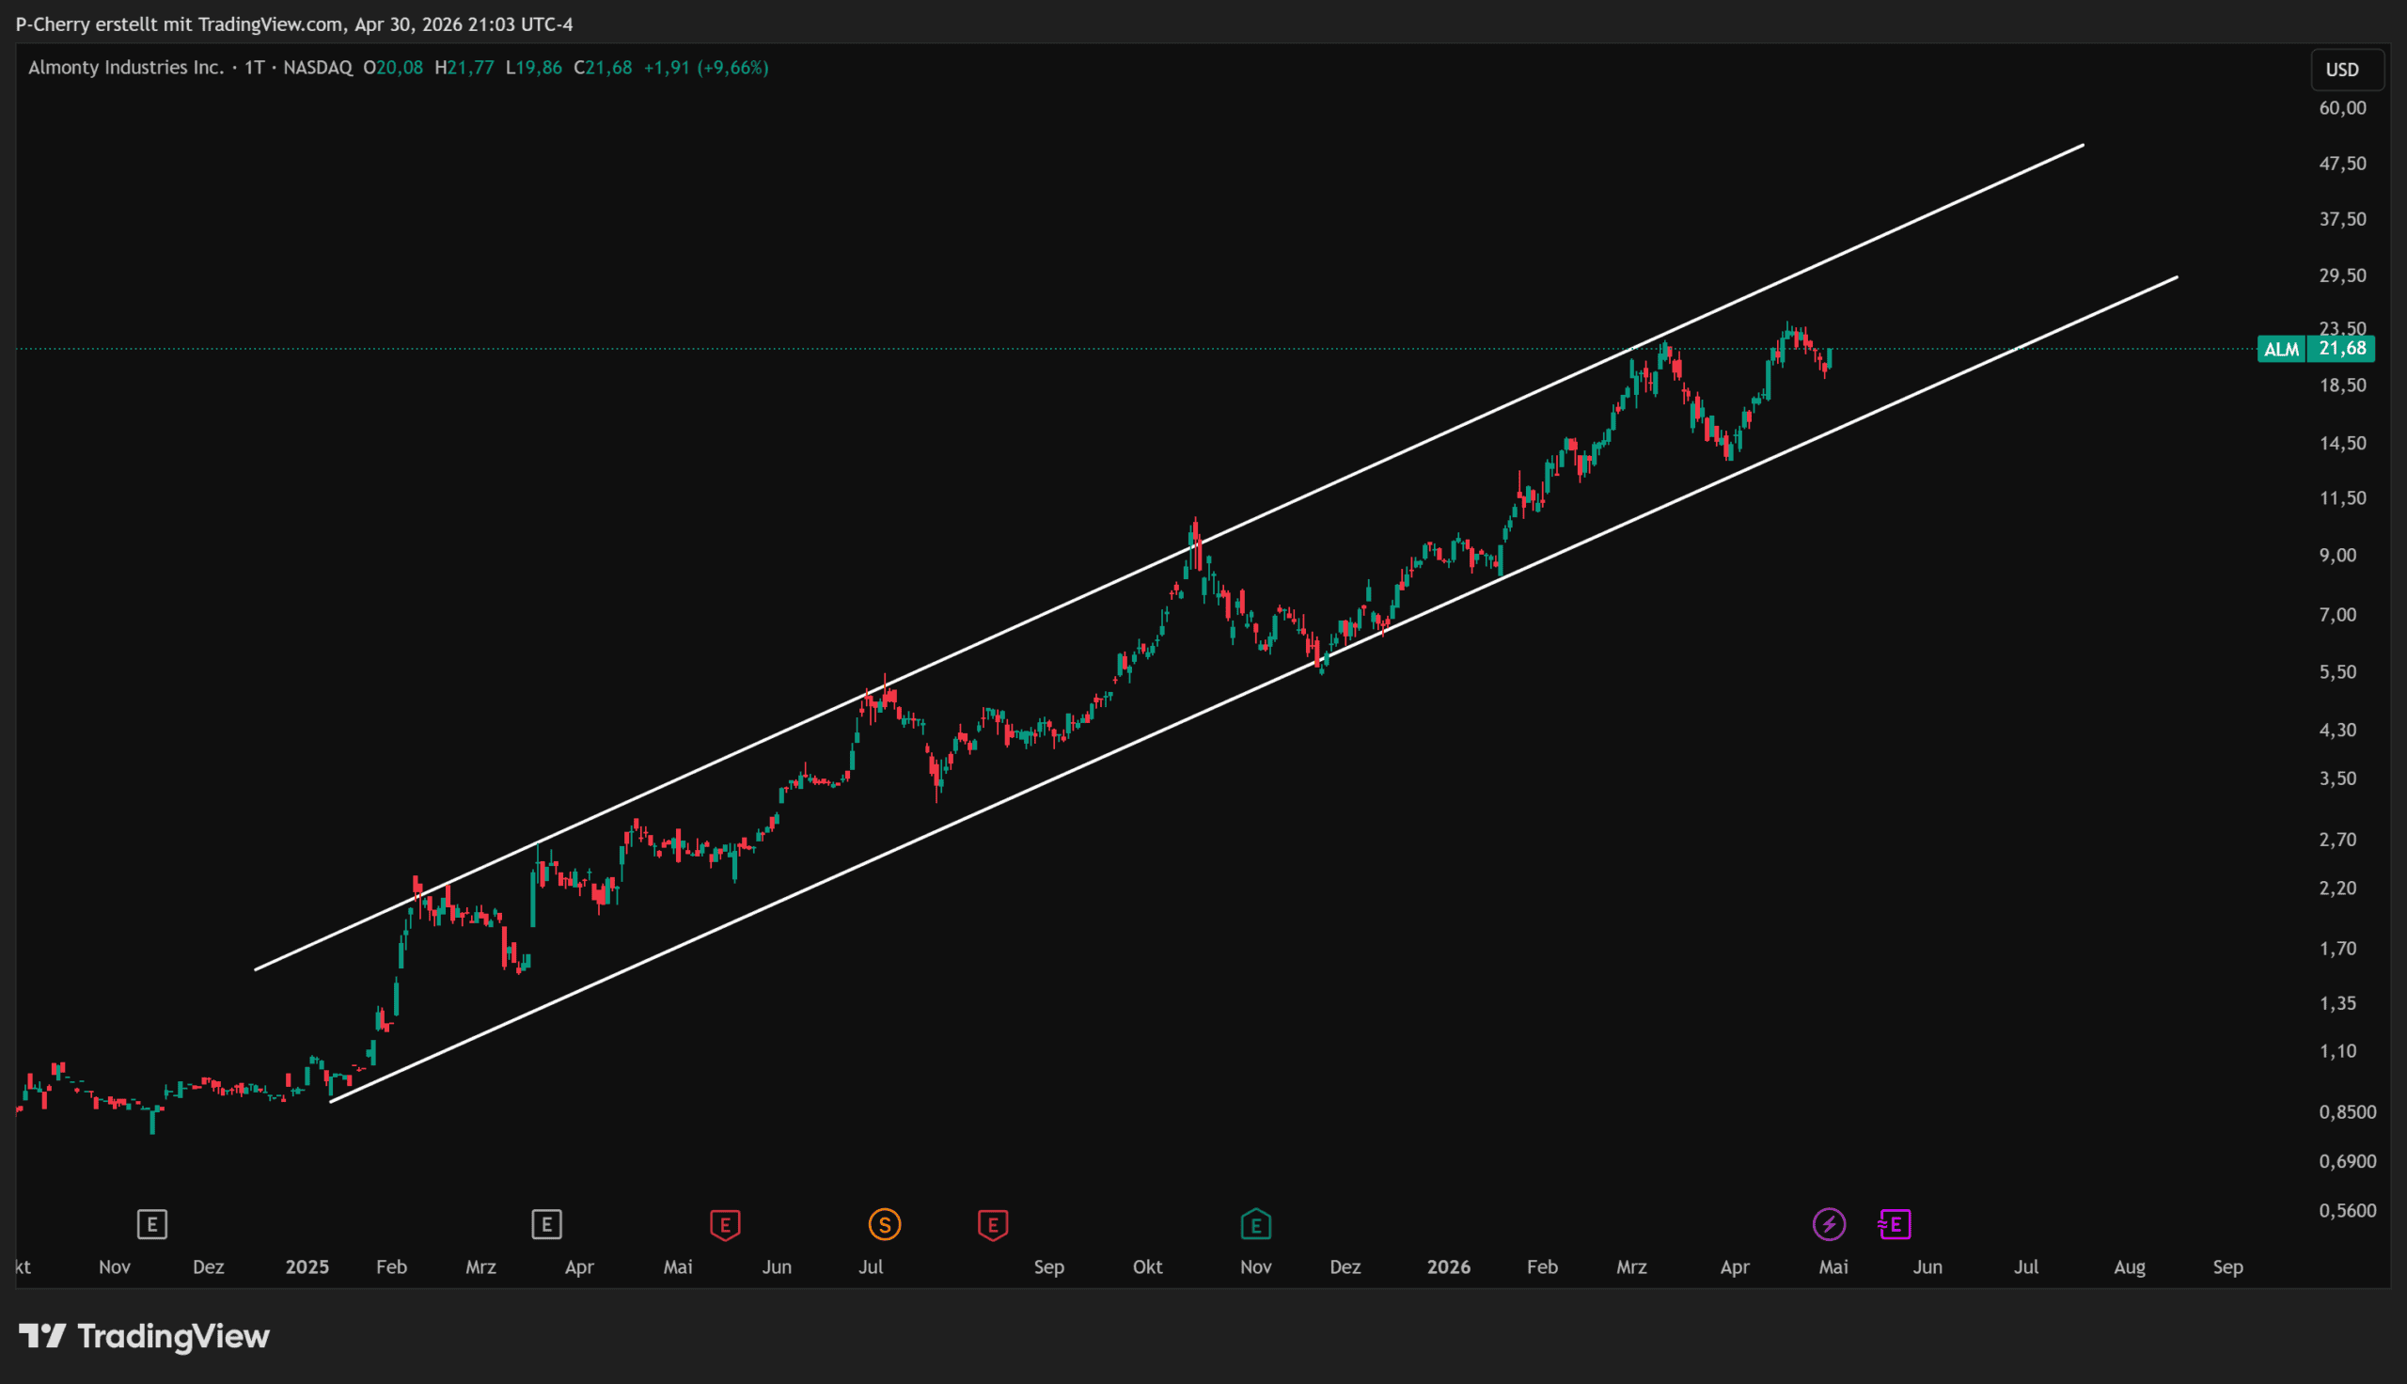Open the green earnings icon at Nov 2025
This screenshot has height=1384, width=2407.
[1256, 1224]
